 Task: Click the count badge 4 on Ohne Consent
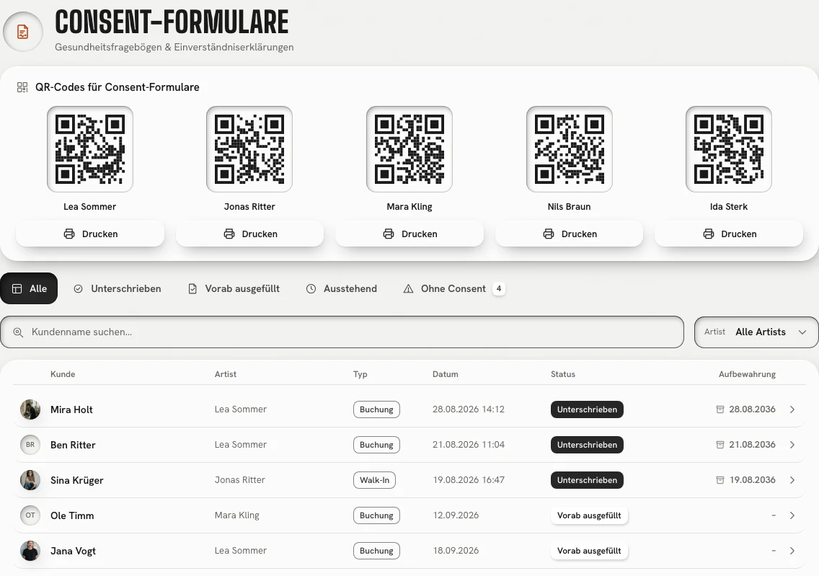pos(499,288)
